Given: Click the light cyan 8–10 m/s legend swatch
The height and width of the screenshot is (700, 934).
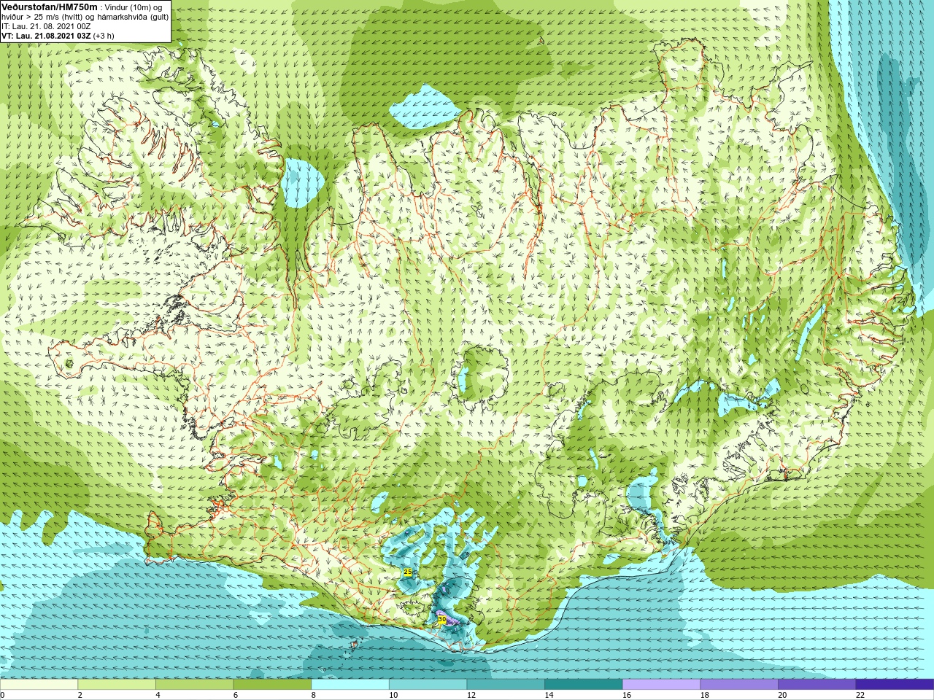Looking at the screenshot, I should point(350,684).
